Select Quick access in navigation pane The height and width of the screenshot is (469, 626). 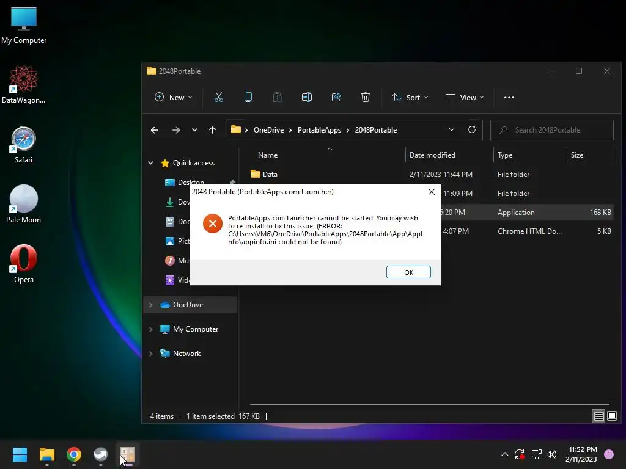[x=194, y=163]
